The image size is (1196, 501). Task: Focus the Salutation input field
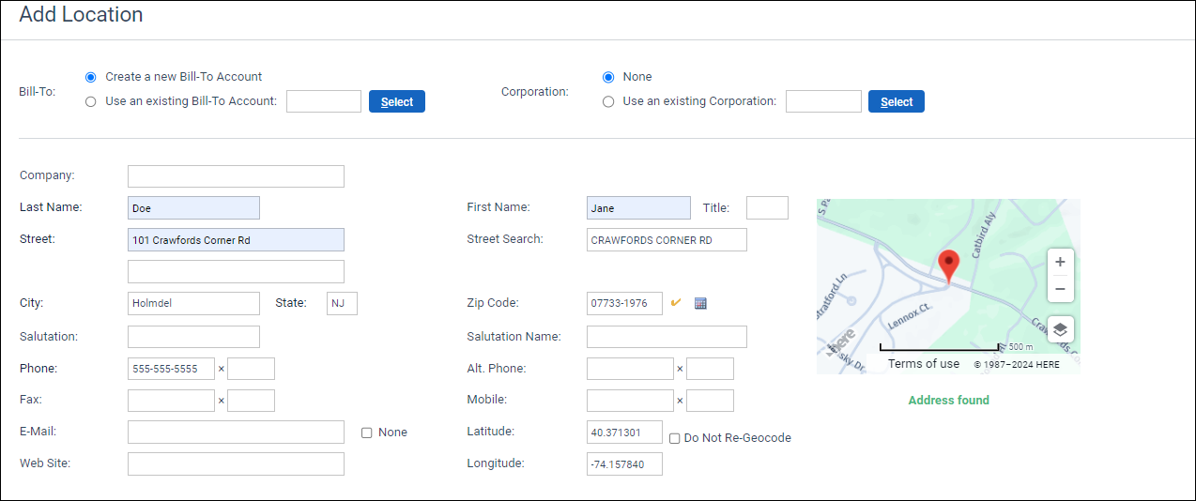[193, 337]
